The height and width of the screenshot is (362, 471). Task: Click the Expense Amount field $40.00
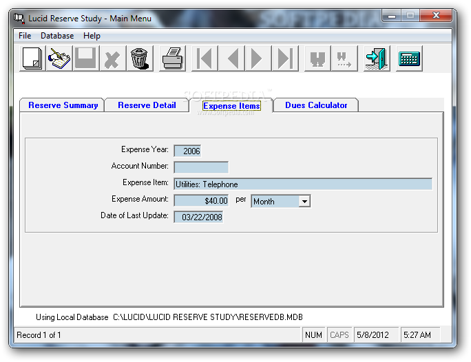tap(201, 200)
